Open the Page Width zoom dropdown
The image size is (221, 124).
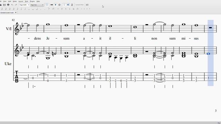pos(24,5)
